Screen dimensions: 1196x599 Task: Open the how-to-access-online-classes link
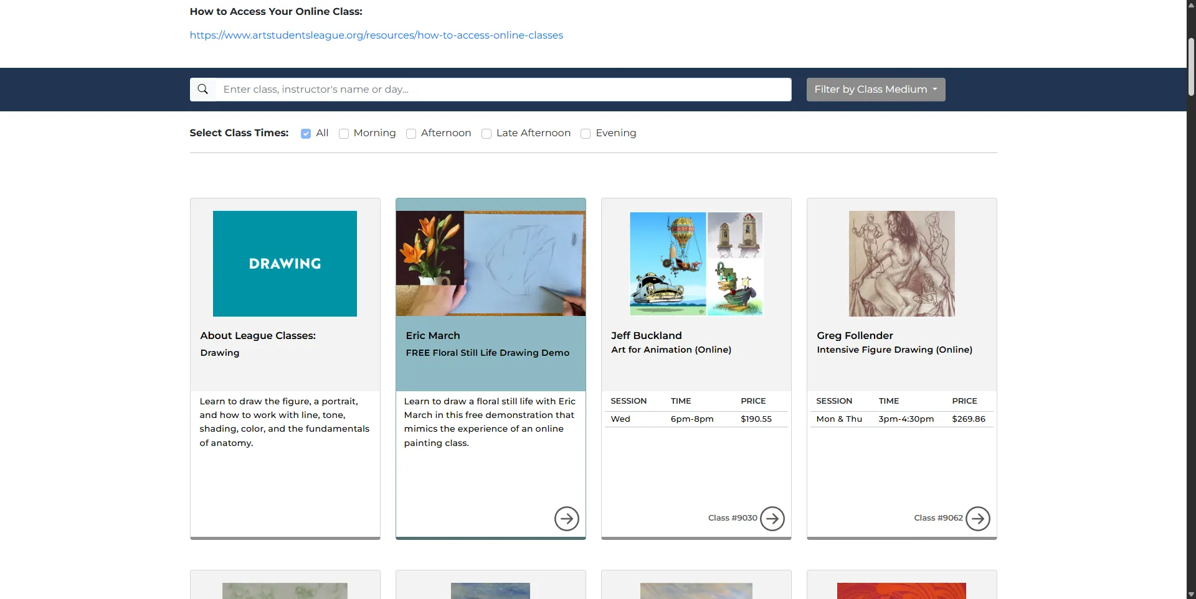click(x=376, y=35)
